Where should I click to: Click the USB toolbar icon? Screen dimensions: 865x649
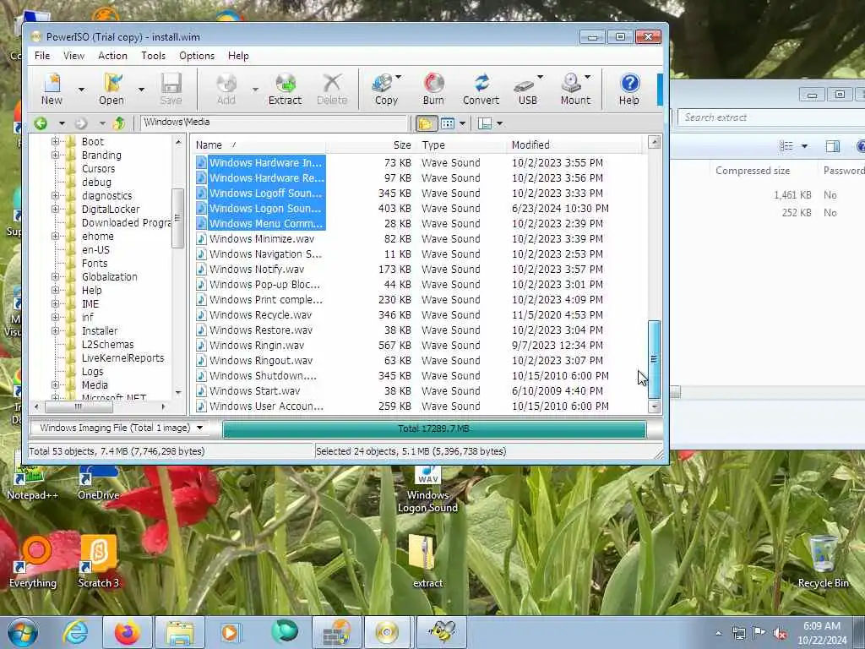point(527,89)
